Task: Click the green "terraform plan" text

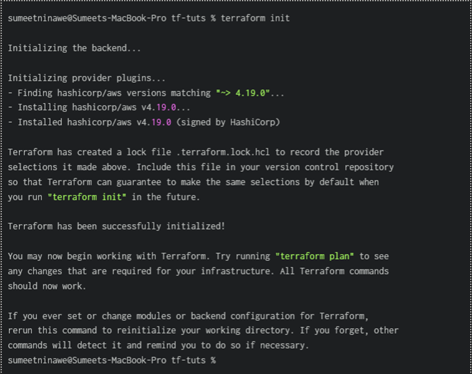Action: pos(317,256)
